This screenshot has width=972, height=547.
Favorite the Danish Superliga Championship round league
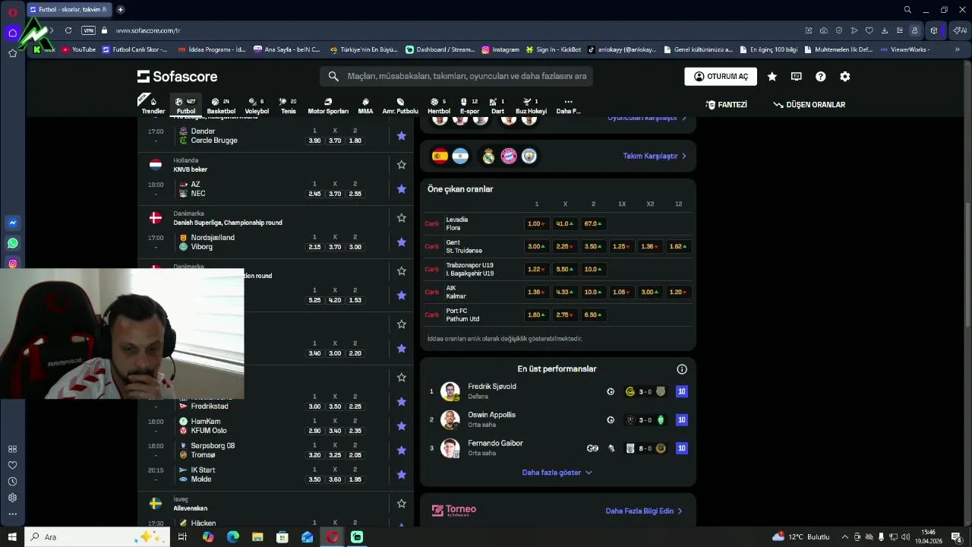(402, 218)
